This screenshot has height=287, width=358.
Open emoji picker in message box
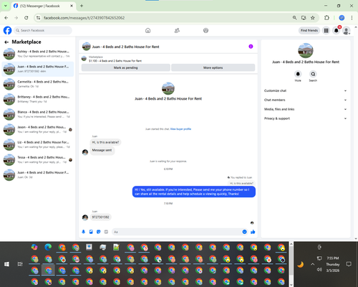click(x=244, y=232)
